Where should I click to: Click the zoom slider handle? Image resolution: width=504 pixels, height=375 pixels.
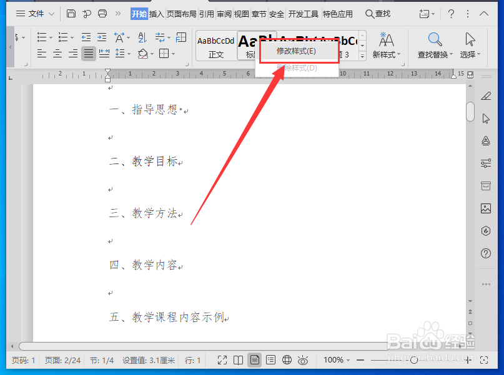(x=414, y=360)
